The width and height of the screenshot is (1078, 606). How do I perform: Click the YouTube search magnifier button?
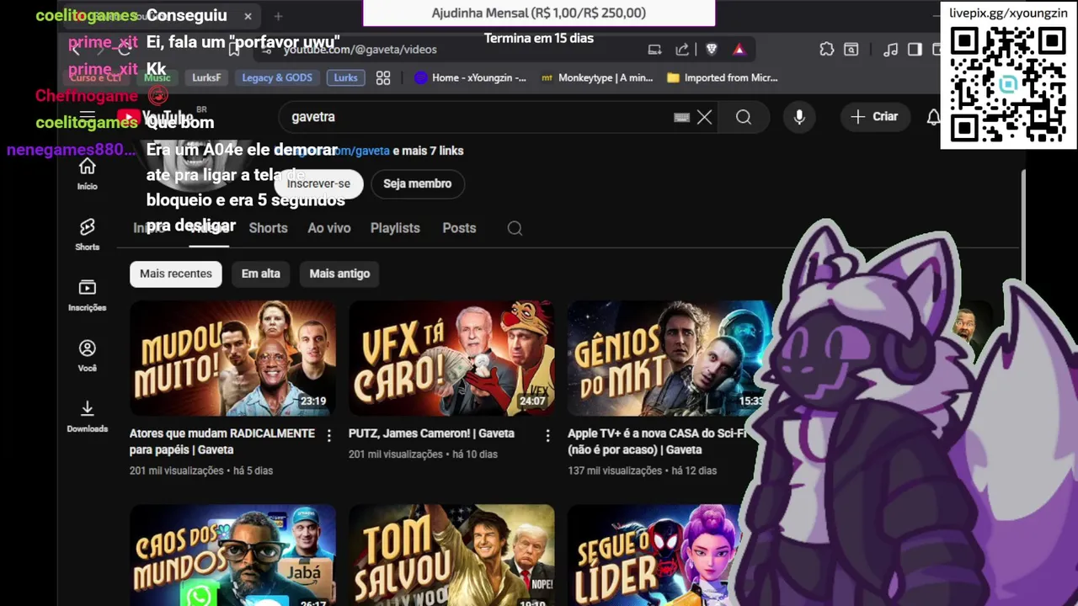(x=744, y=117)
